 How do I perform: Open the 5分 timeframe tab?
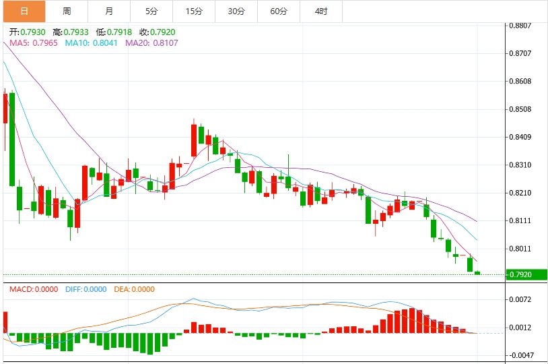click(x=151, y=11)
